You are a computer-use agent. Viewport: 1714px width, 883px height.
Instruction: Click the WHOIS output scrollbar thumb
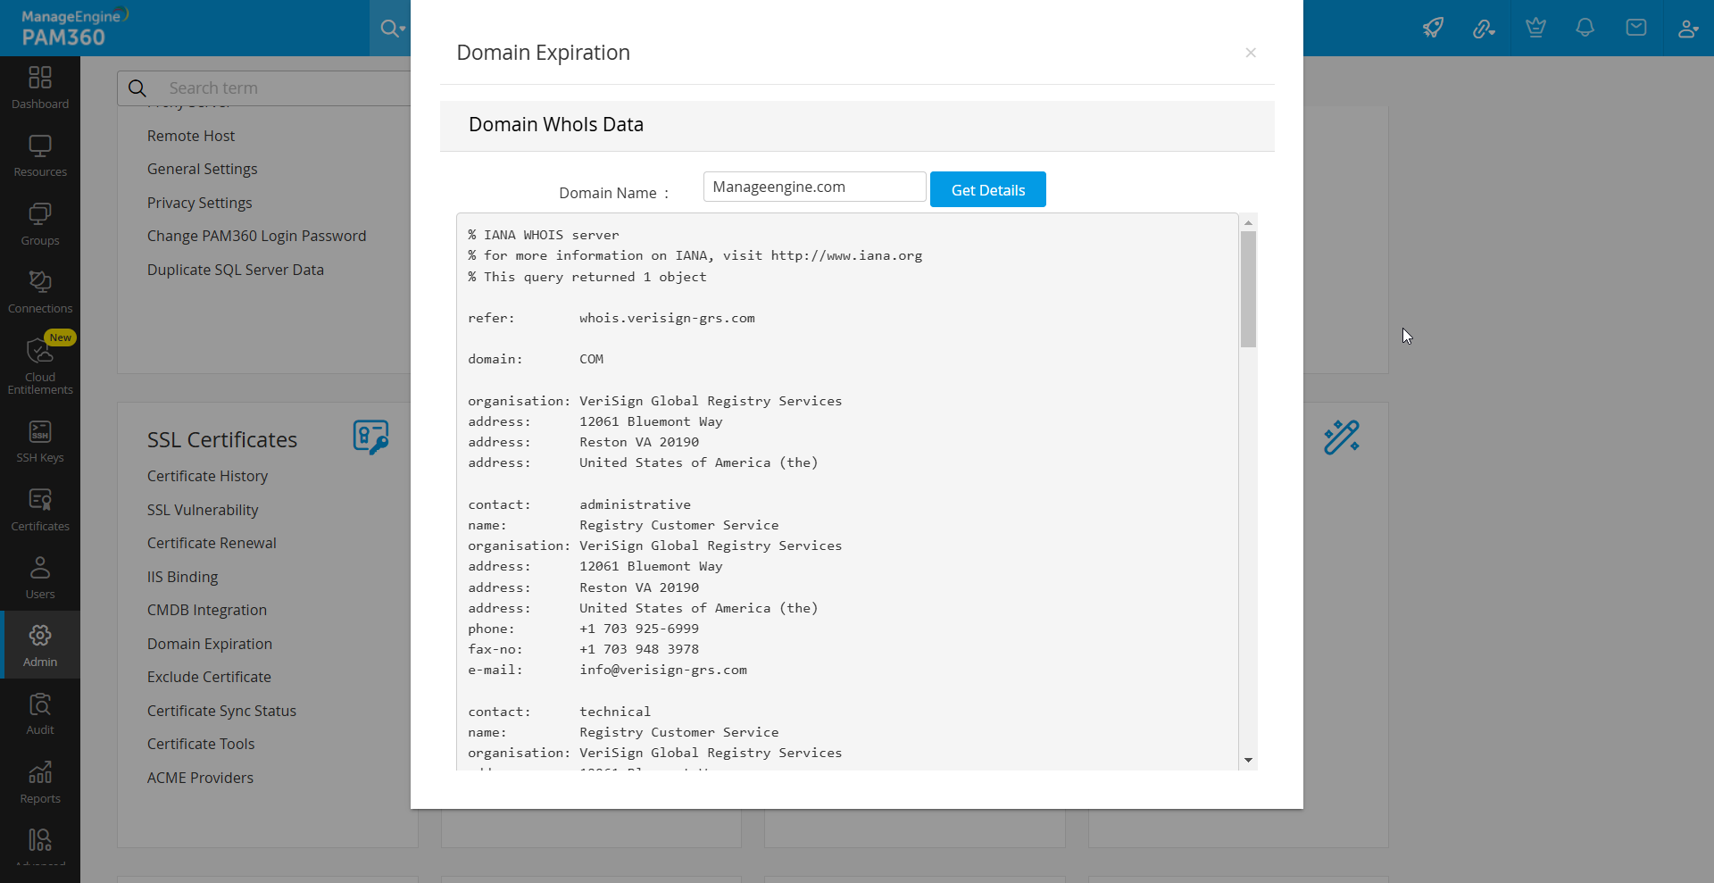(1248, 288)
